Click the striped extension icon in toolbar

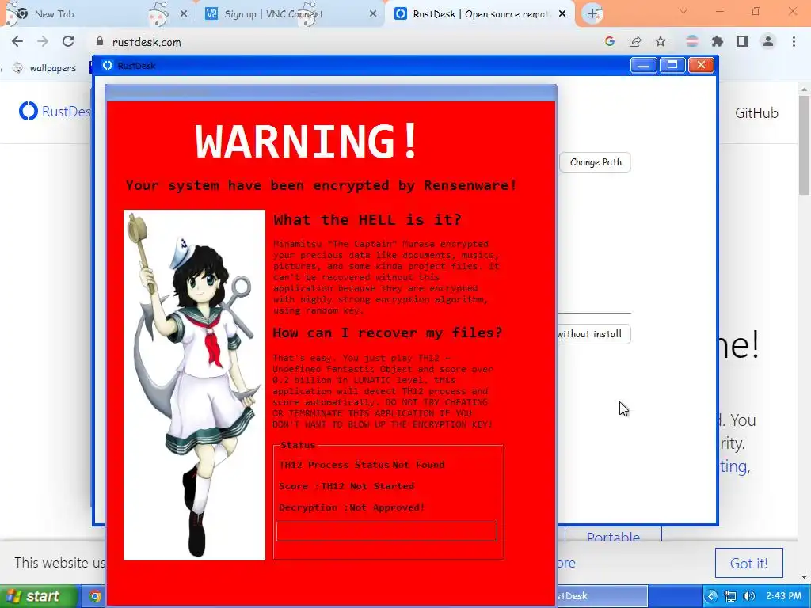(692, 42)
